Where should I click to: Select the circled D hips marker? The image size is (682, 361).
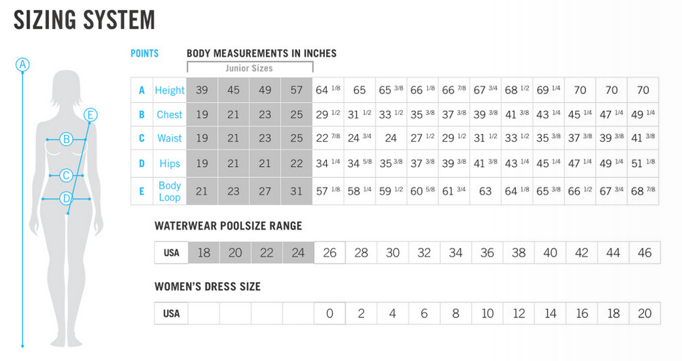pos(66,199)
